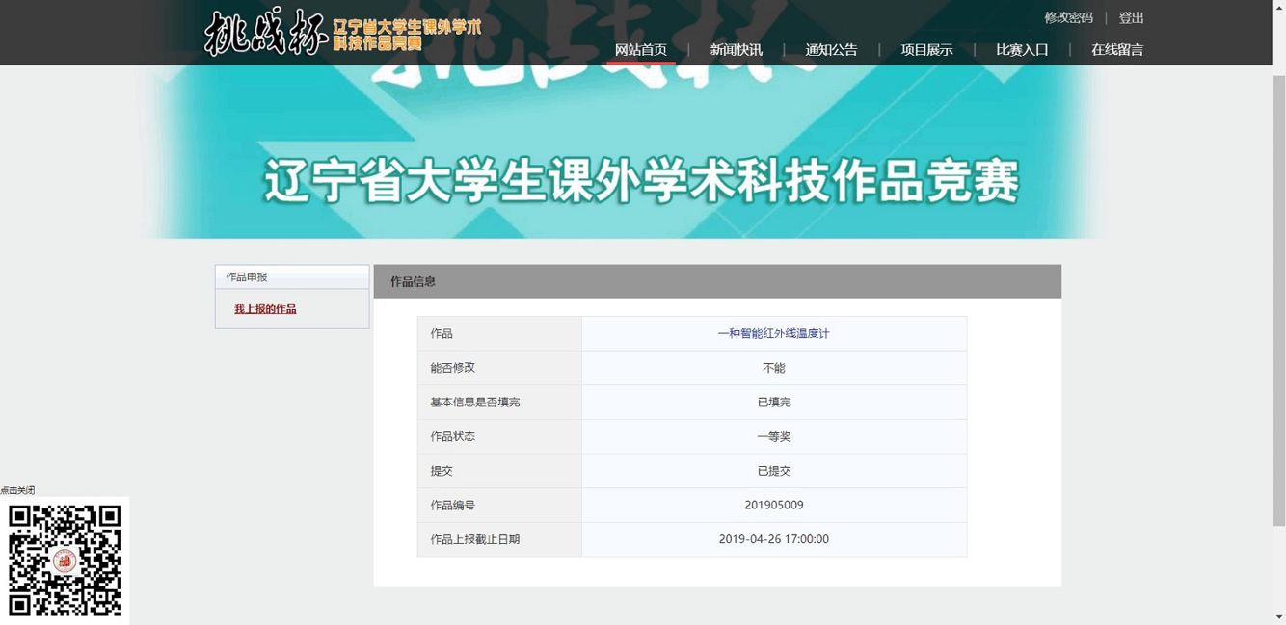Click the 基本信息是否填完 row label
1286x625 pixels.
[475, 403]
